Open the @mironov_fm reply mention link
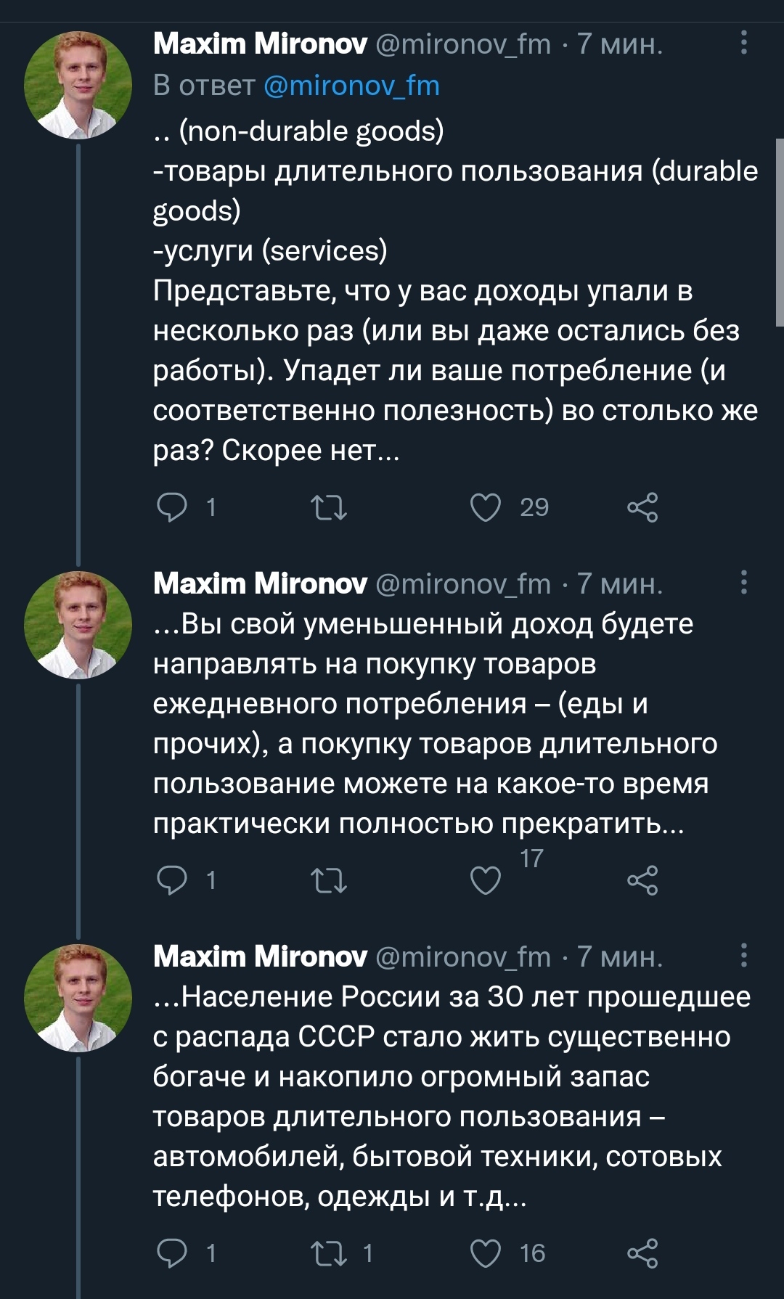This screenshot has height=1299, width=784. click(x=351, y=86)
